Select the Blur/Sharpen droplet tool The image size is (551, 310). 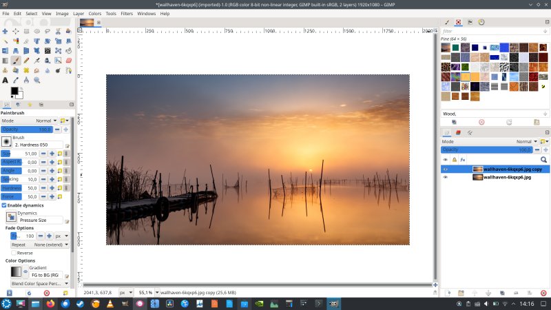(48, 70)
